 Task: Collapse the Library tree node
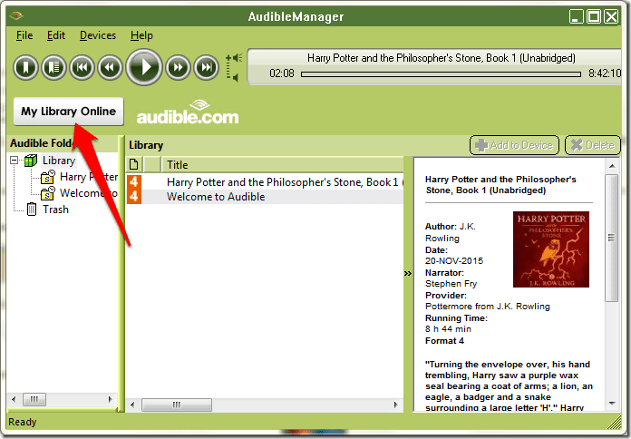tap(15, 161)
